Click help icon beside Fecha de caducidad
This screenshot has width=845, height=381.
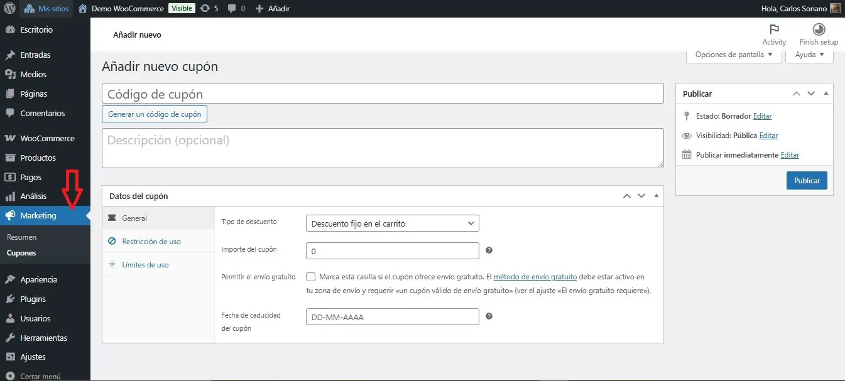489,316
